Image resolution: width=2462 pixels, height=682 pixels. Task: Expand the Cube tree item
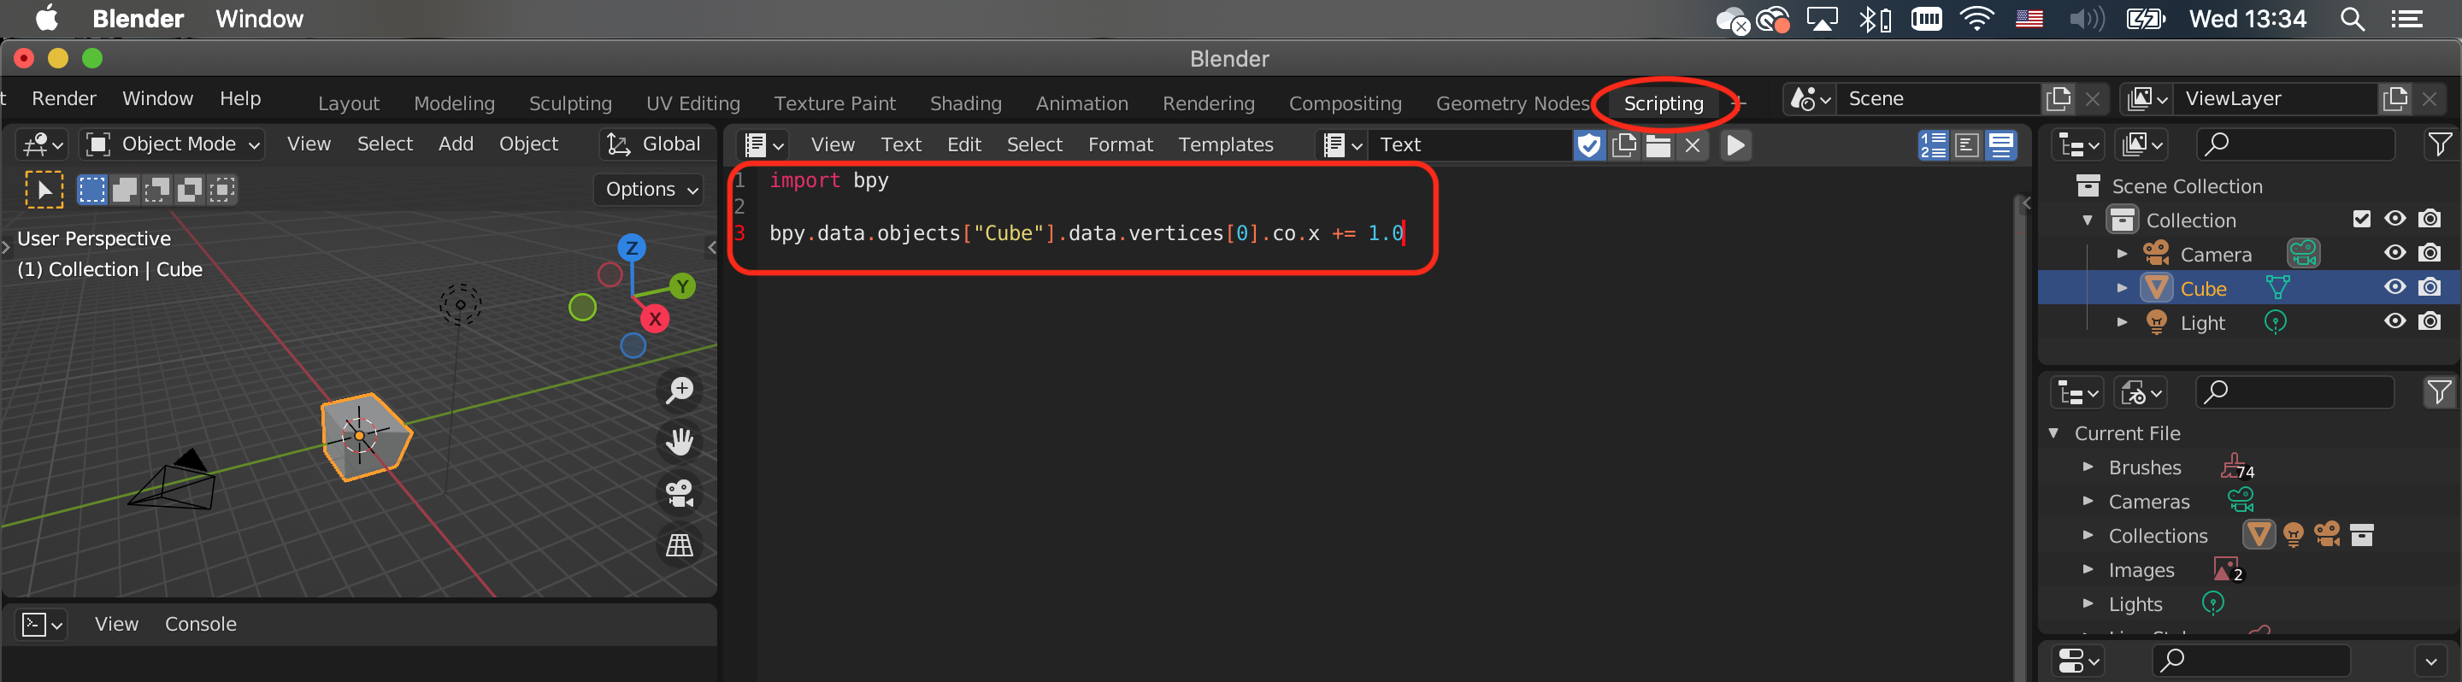[x=2122, y=287]
